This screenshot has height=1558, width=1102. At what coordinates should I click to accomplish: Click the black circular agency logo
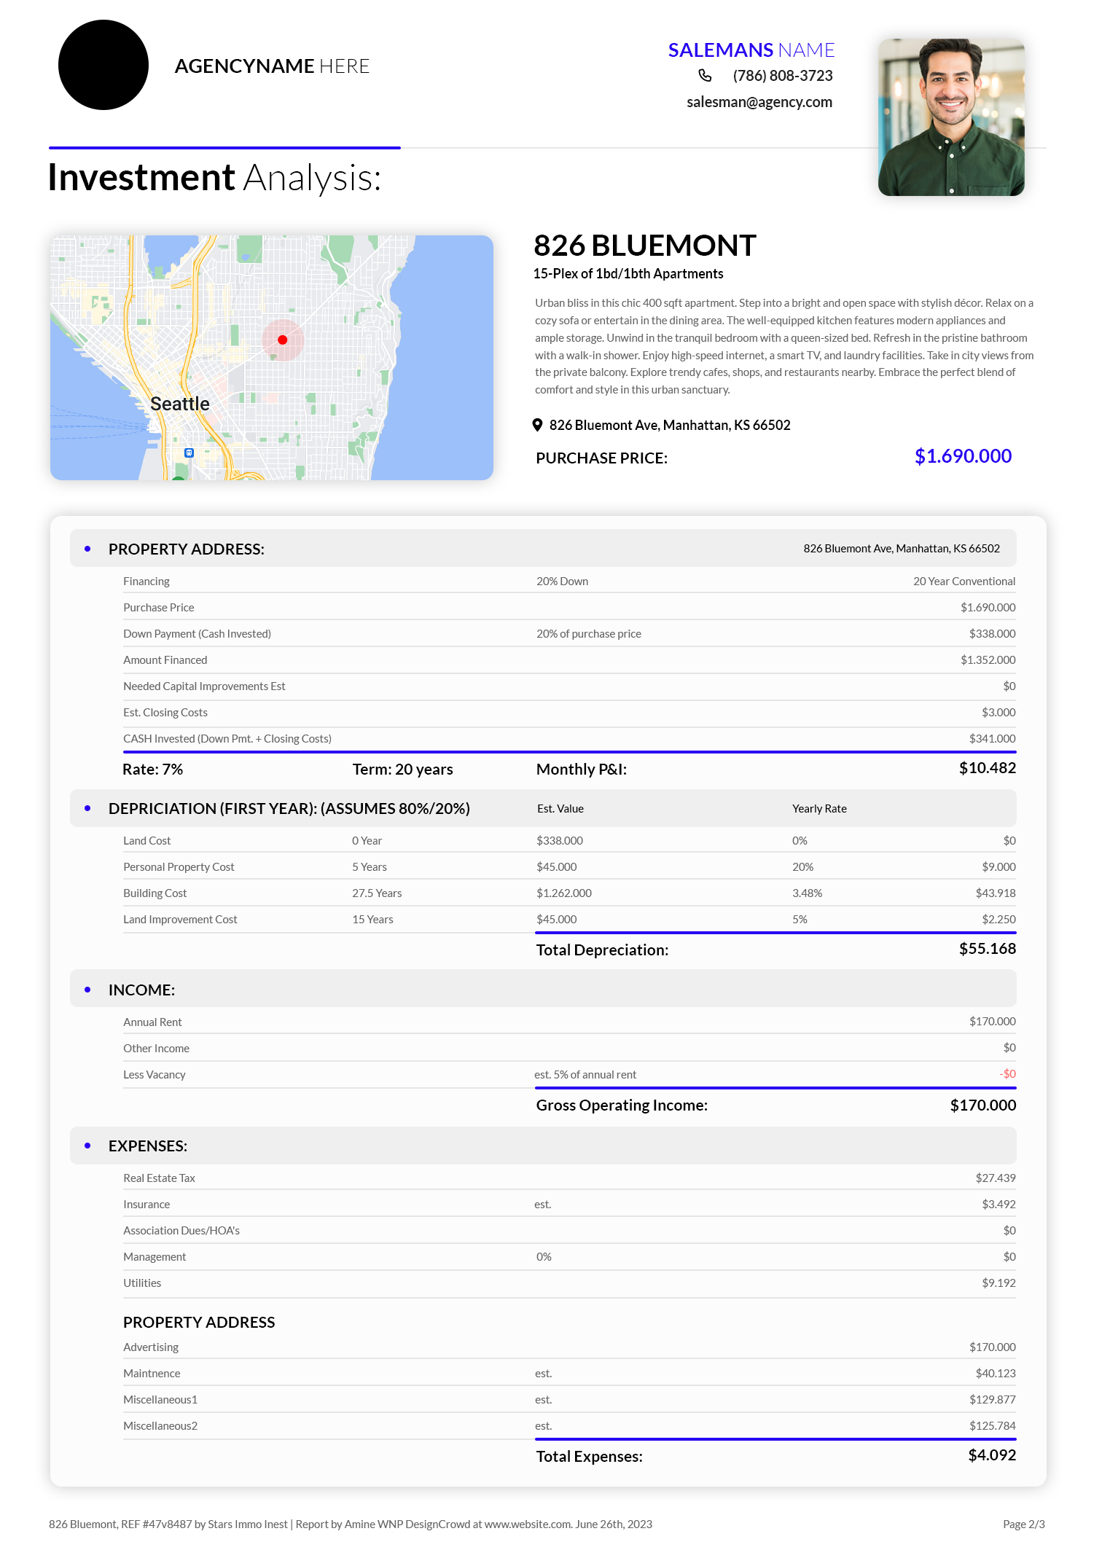click(x=103, y=65)
